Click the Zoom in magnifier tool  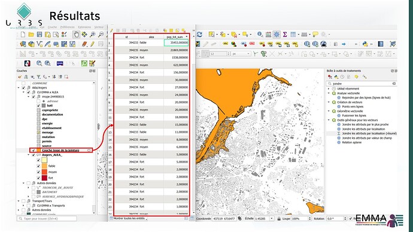93,35
